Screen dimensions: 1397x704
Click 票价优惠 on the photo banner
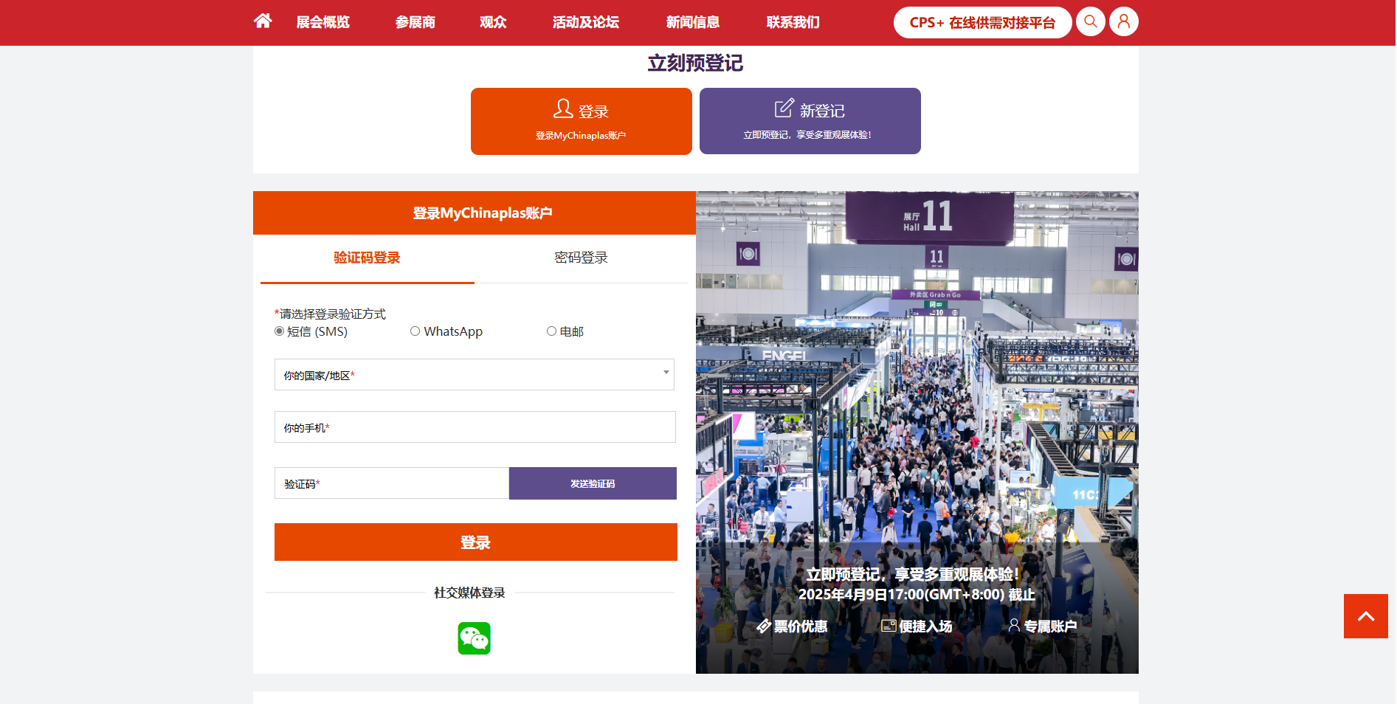pyautogui.click(x=793, y=627)
